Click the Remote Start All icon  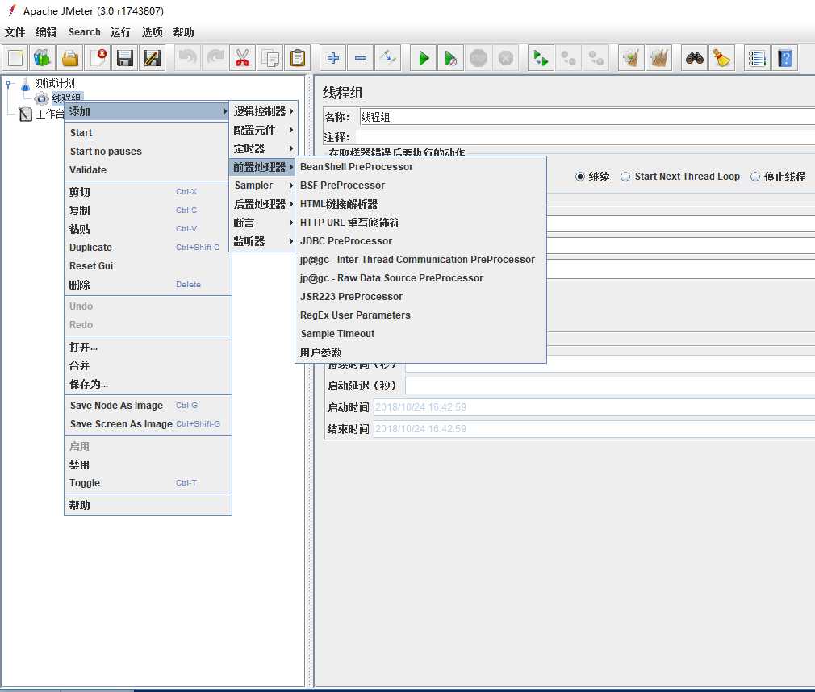(541, 58)
